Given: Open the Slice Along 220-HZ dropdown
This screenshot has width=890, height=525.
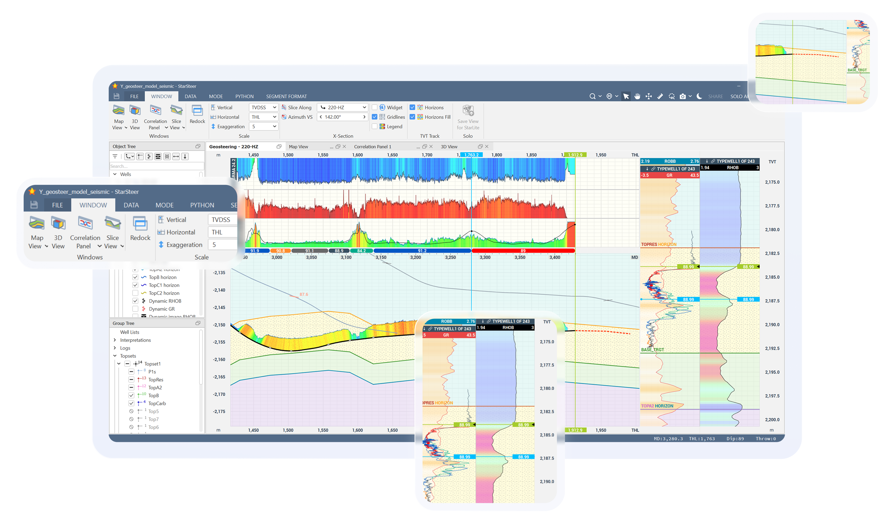Looking at the screenshot, I should click(x=343, y=107).
